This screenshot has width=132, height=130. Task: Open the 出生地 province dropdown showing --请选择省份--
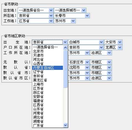click(36, 10)
